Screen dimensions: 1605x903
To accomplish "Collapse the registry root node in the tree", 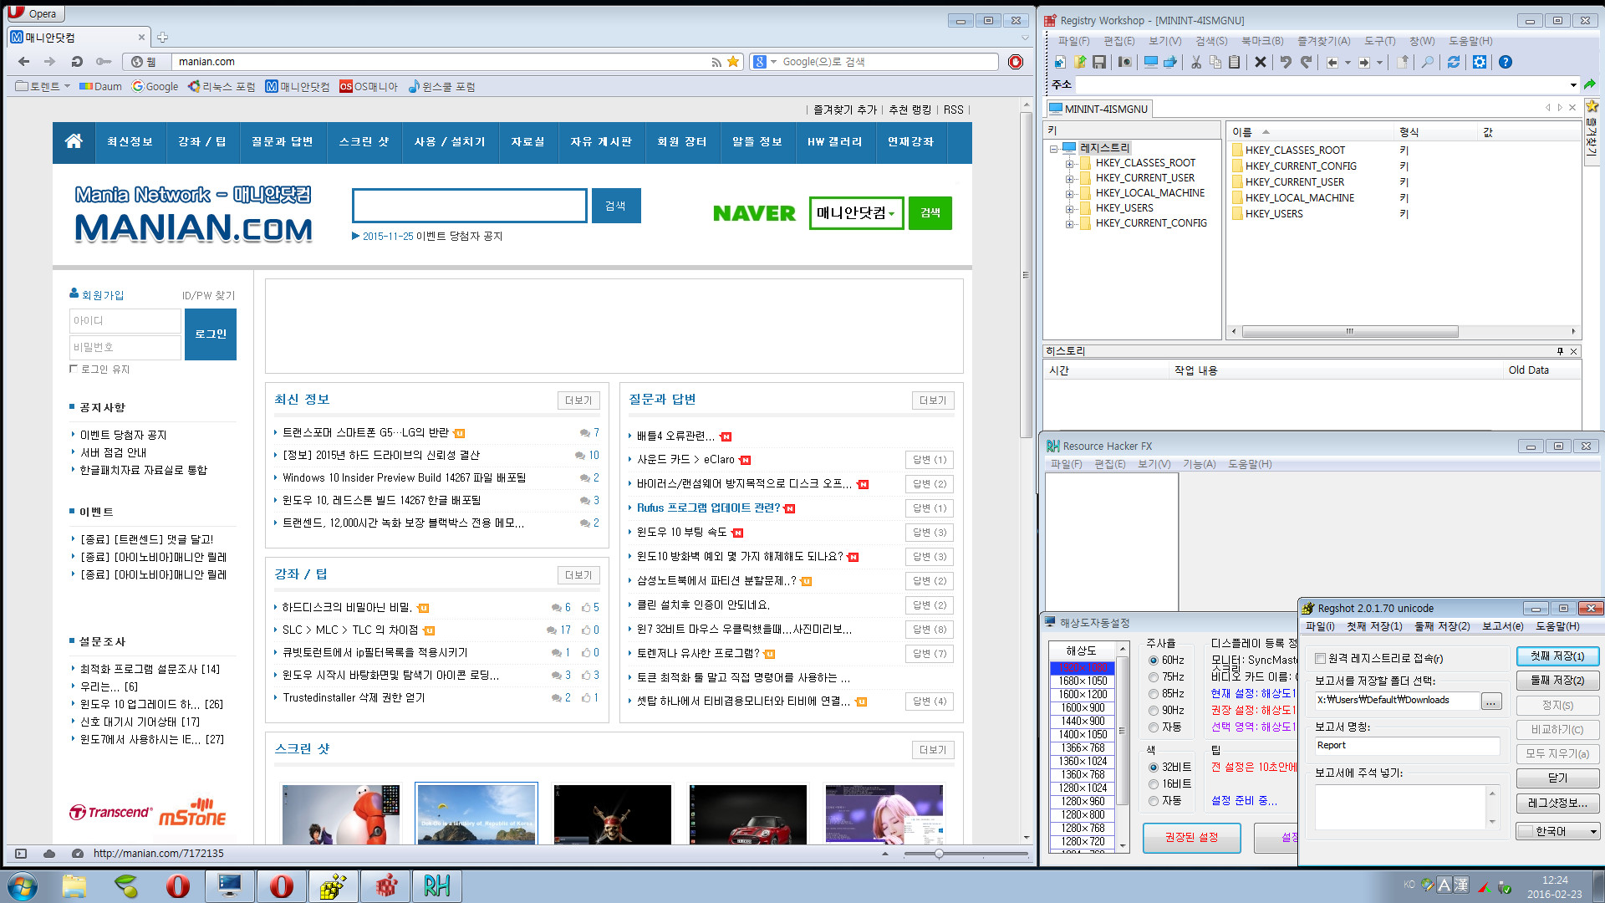I will [x=1053, y=149].
